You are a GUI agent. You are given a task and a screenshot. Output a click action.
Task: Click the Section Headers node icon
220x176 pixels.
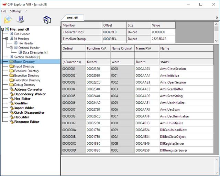pyautogui.click(x=11, y=57)
